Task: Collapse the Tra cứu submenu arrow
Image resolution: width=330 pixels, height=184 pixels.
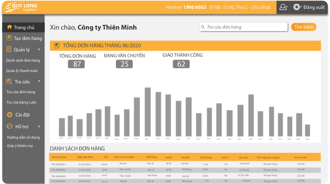Action: point(39,81)
